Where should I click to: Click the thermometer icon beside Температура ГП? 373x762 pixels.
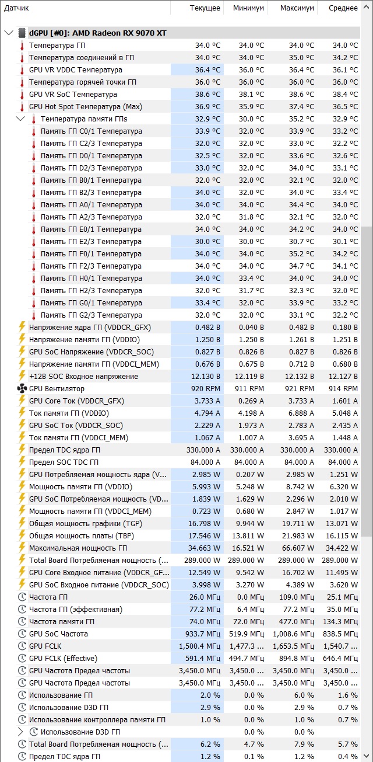[22, 46]
